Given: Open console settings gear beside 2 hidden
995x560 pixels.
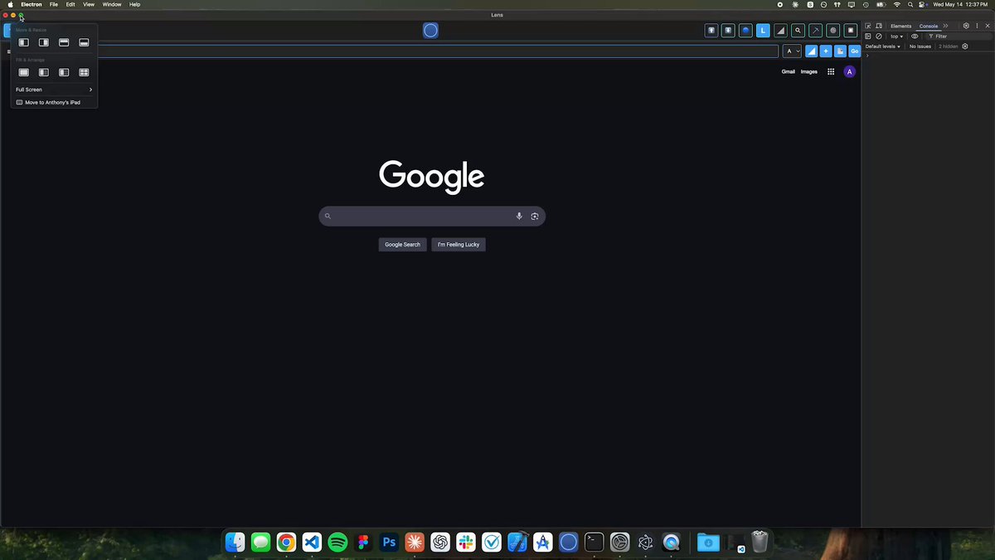Looking at the screenshot, I should point(965,46).
